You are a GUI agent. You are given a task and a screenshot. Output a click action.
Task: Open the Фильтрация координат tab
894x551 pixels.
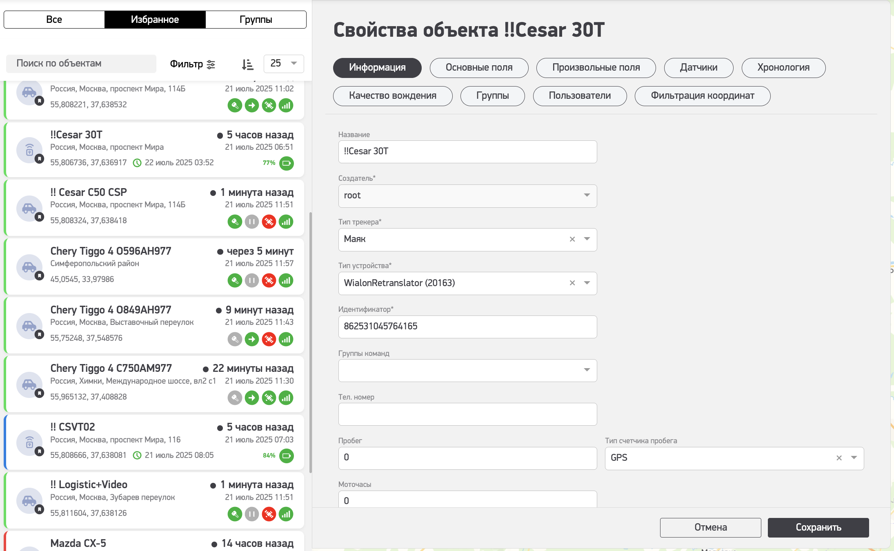click(703, 96)
